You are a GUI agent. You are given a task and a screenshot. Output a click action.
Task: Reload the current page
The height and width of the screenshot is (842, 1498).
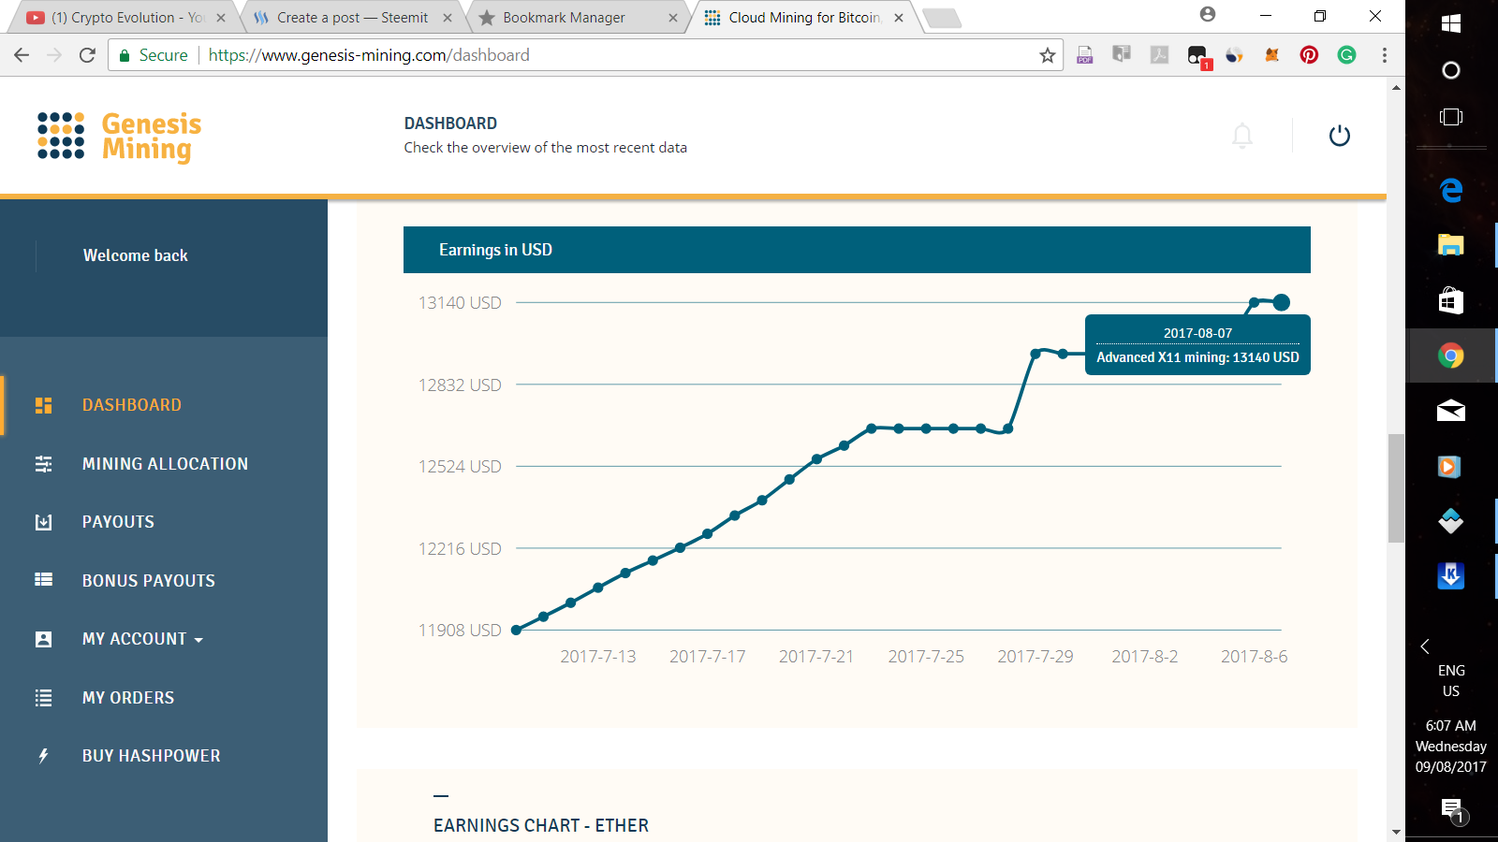pyautogui.click(x=87, y=55)
